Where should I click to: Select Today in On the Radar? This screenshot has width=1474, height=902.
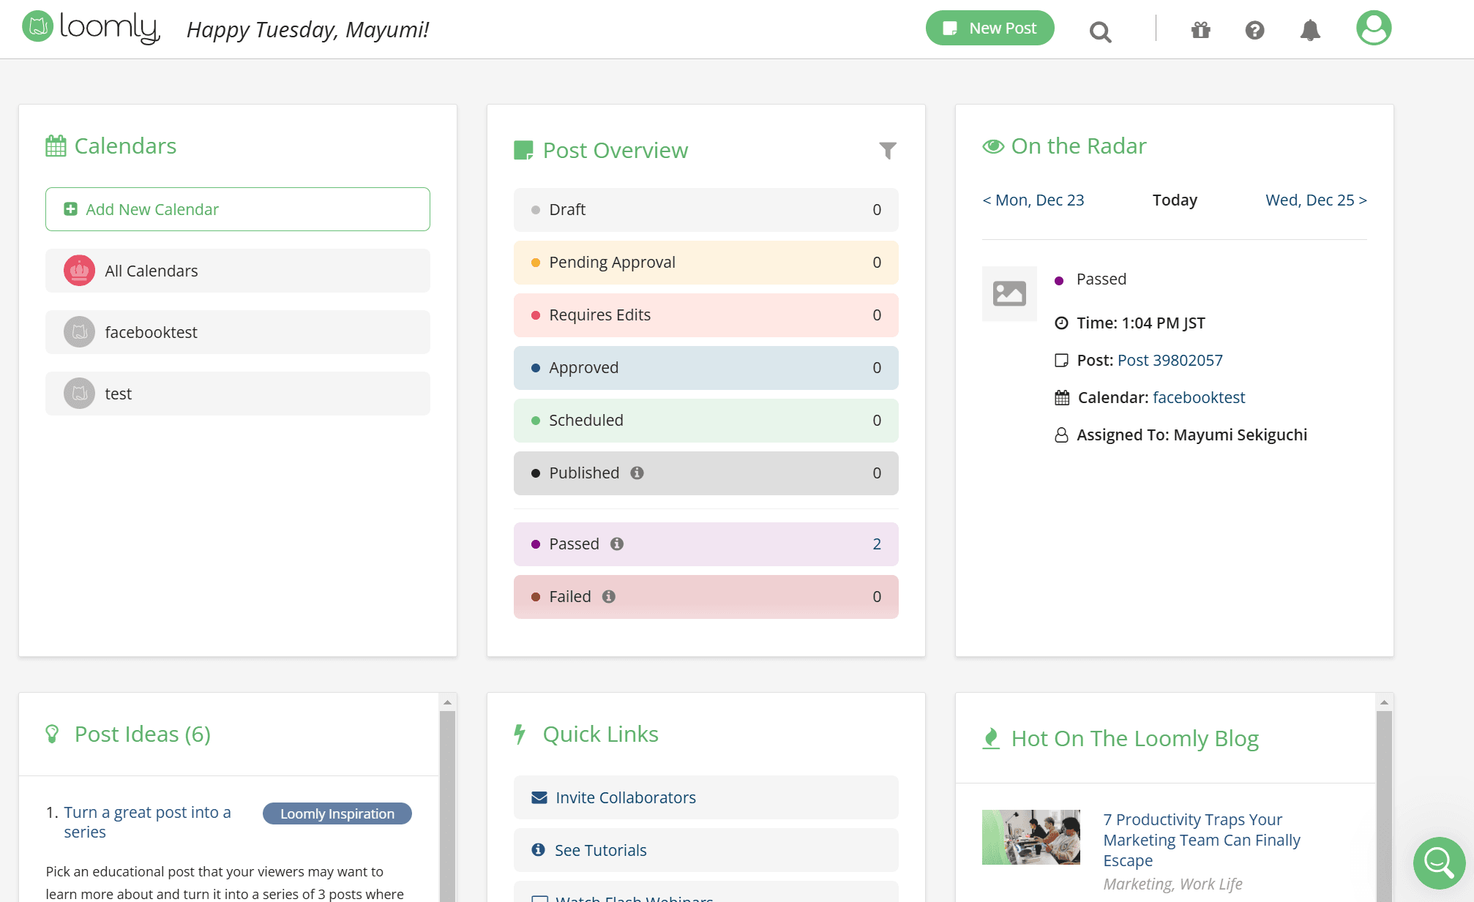(1175, 200)
